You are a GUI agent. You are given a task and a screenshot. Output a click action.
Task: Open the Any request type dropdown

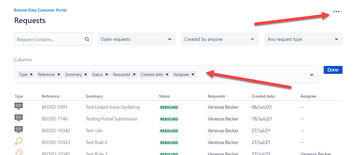303,39
